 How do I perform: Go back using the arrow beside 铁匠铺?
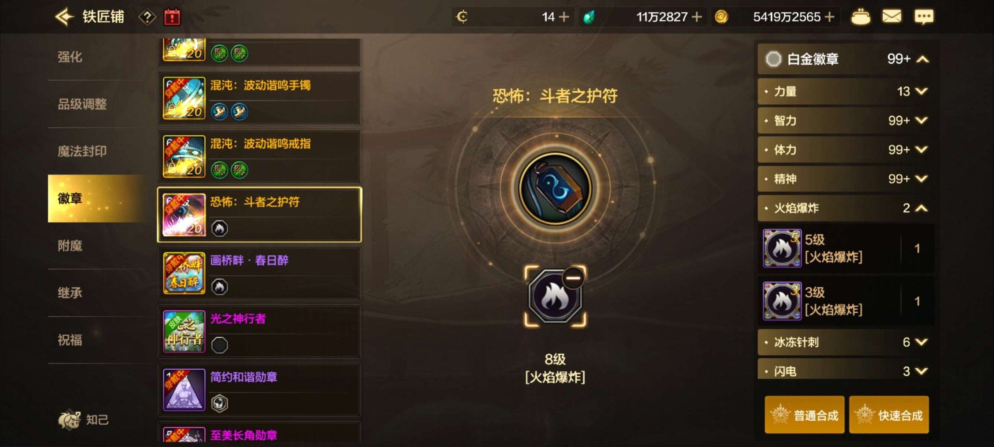pos(65,17)
